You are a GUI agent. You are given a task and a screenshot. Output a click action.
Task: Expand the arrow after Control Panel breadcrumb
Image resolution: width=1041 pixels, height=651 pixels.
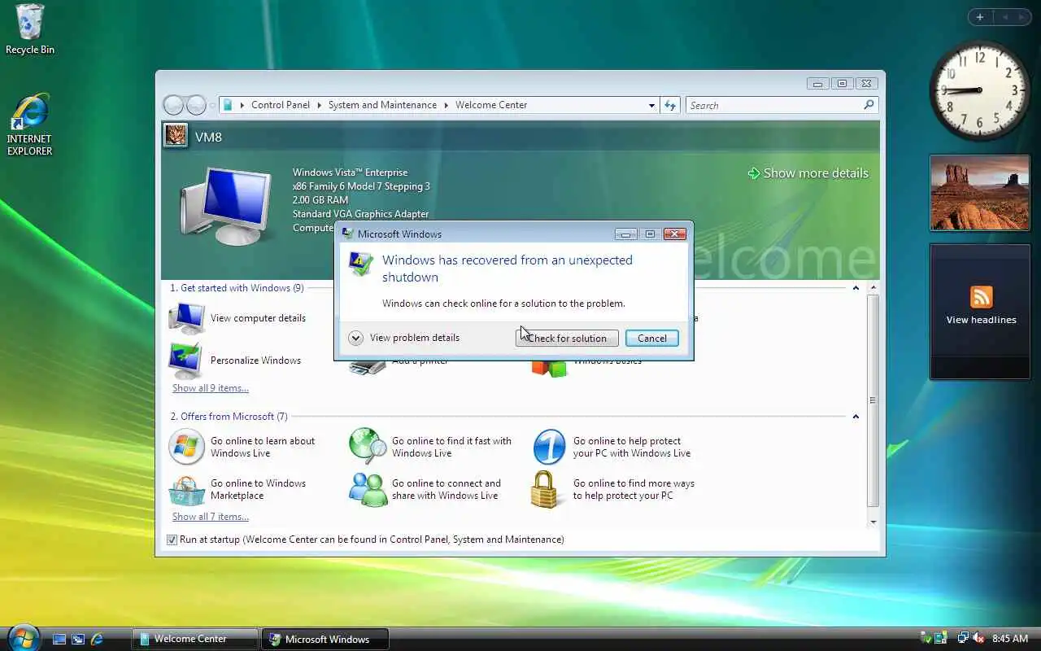click(320, 105)
